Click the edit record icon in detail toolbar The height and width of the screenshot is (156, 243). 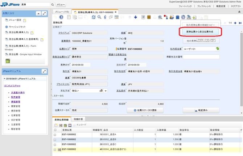pos(61,125)
